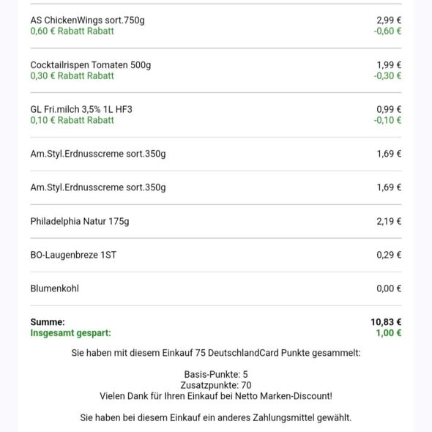Select GL Fri.milch 3,5% 1L HF3

point(81,110)
